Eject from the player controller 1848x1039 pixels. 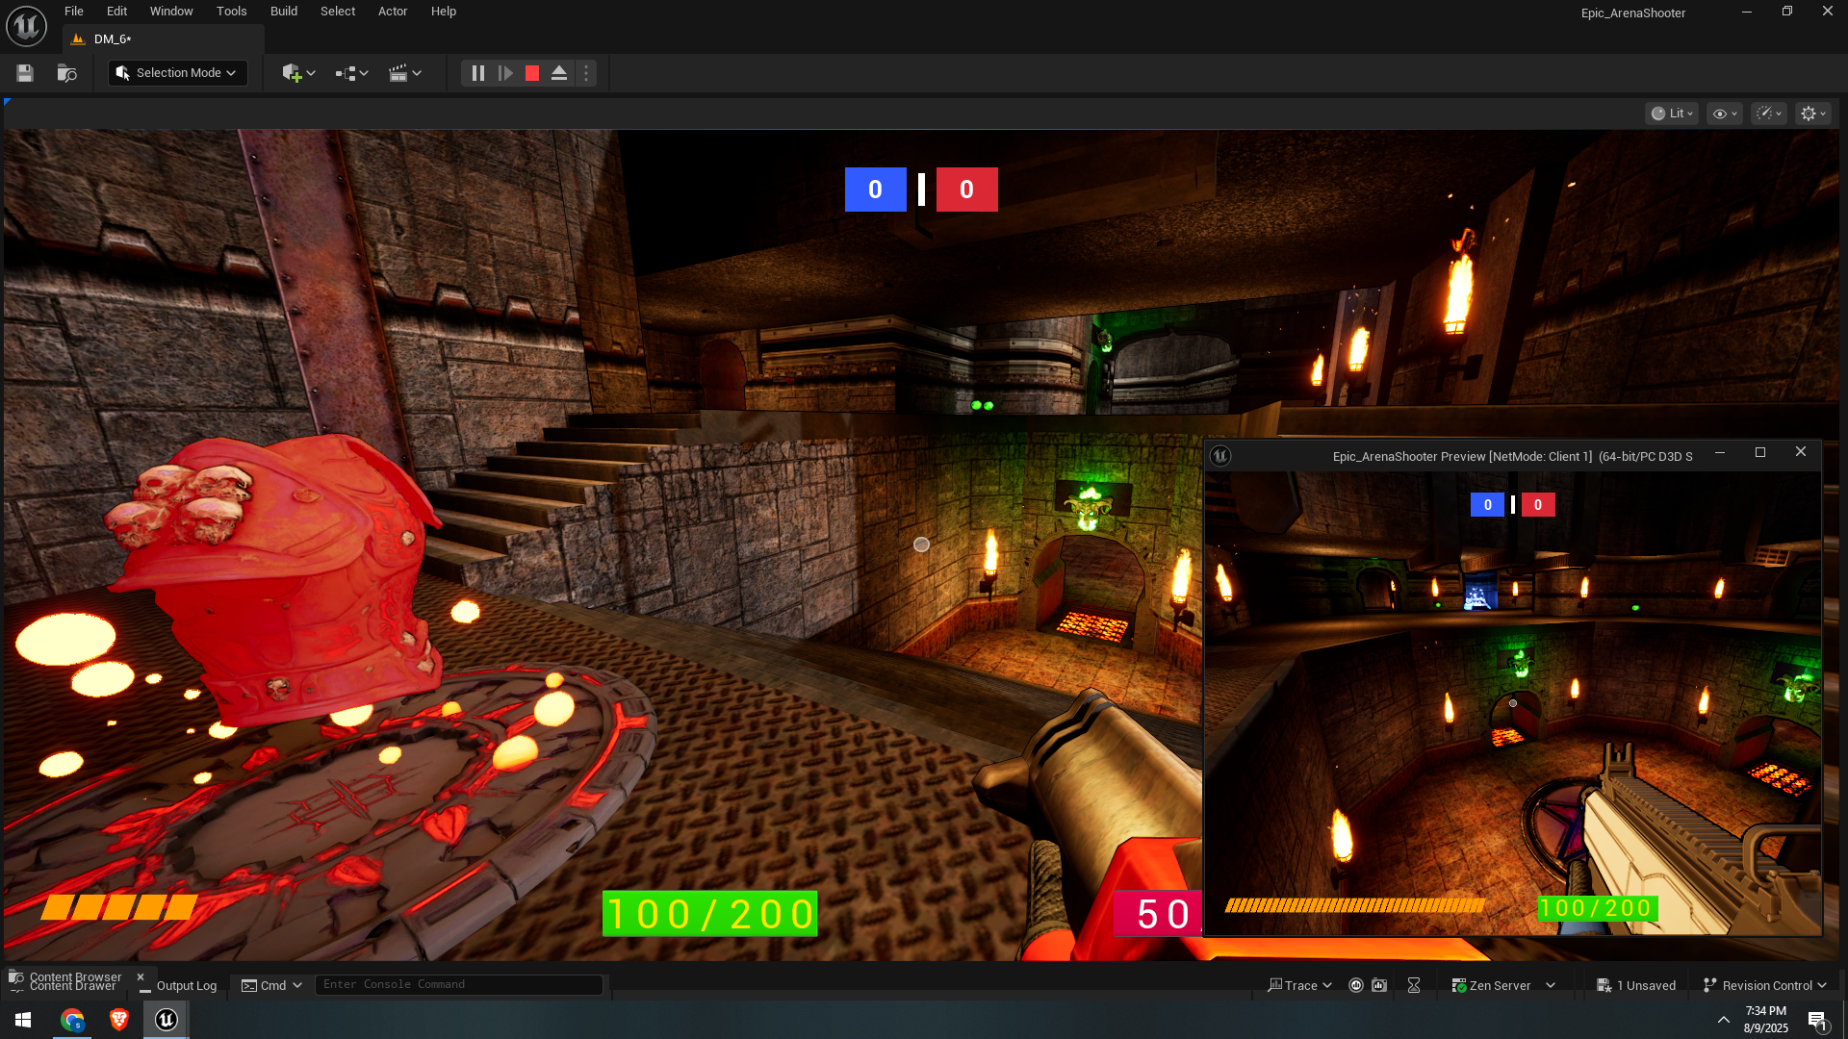559,73
